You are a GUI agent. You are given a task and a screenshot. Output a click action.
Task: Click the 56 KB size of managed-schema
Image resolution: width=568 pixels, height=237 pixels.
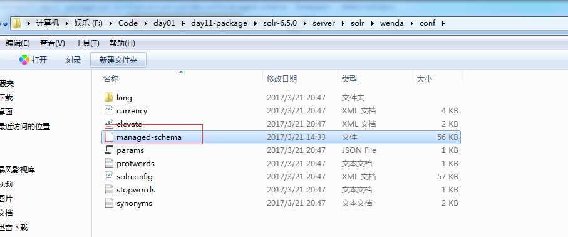point(447,137)
